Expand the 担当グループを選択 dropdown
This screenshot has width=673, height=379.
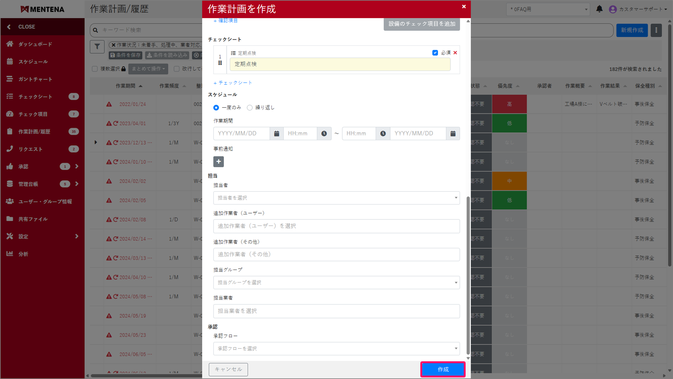(336, 282)
